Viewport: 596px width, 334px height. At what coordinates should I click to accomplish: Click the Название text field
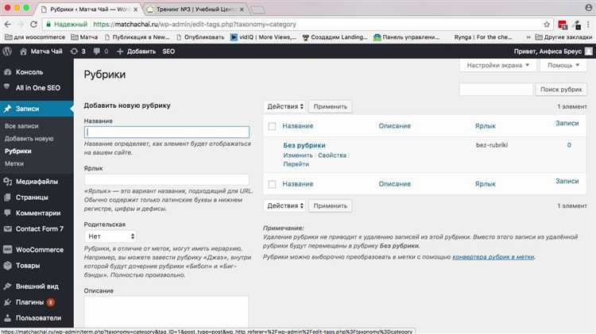(167, 132)
